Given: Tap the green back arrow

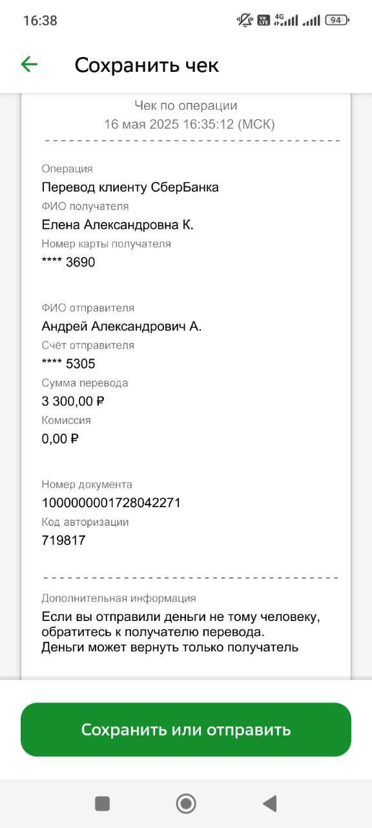Looking at the screenshot, I should coord(29,64).
